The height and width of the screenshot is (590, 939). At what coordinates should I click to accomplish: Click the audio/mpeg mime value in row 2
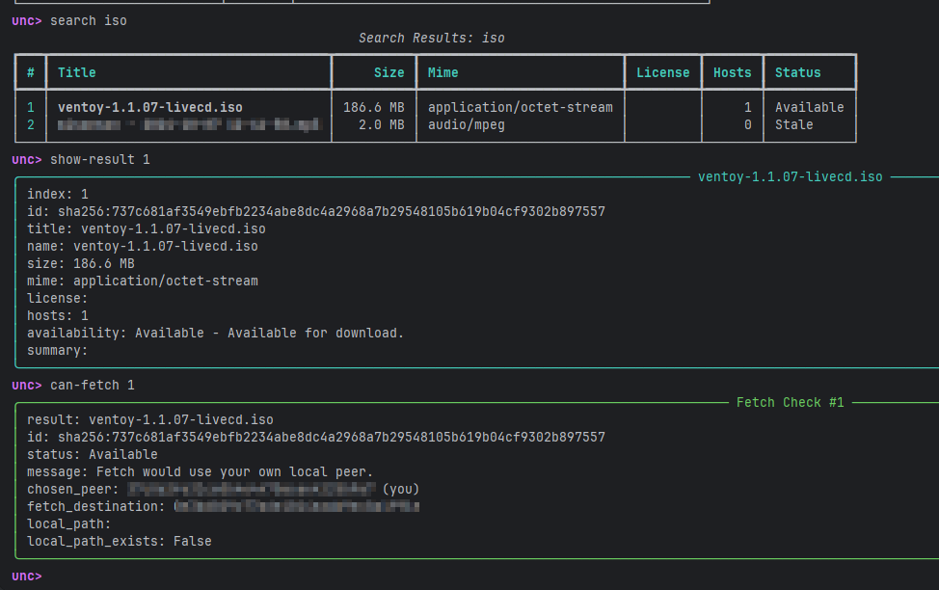[x=466, y=124]
